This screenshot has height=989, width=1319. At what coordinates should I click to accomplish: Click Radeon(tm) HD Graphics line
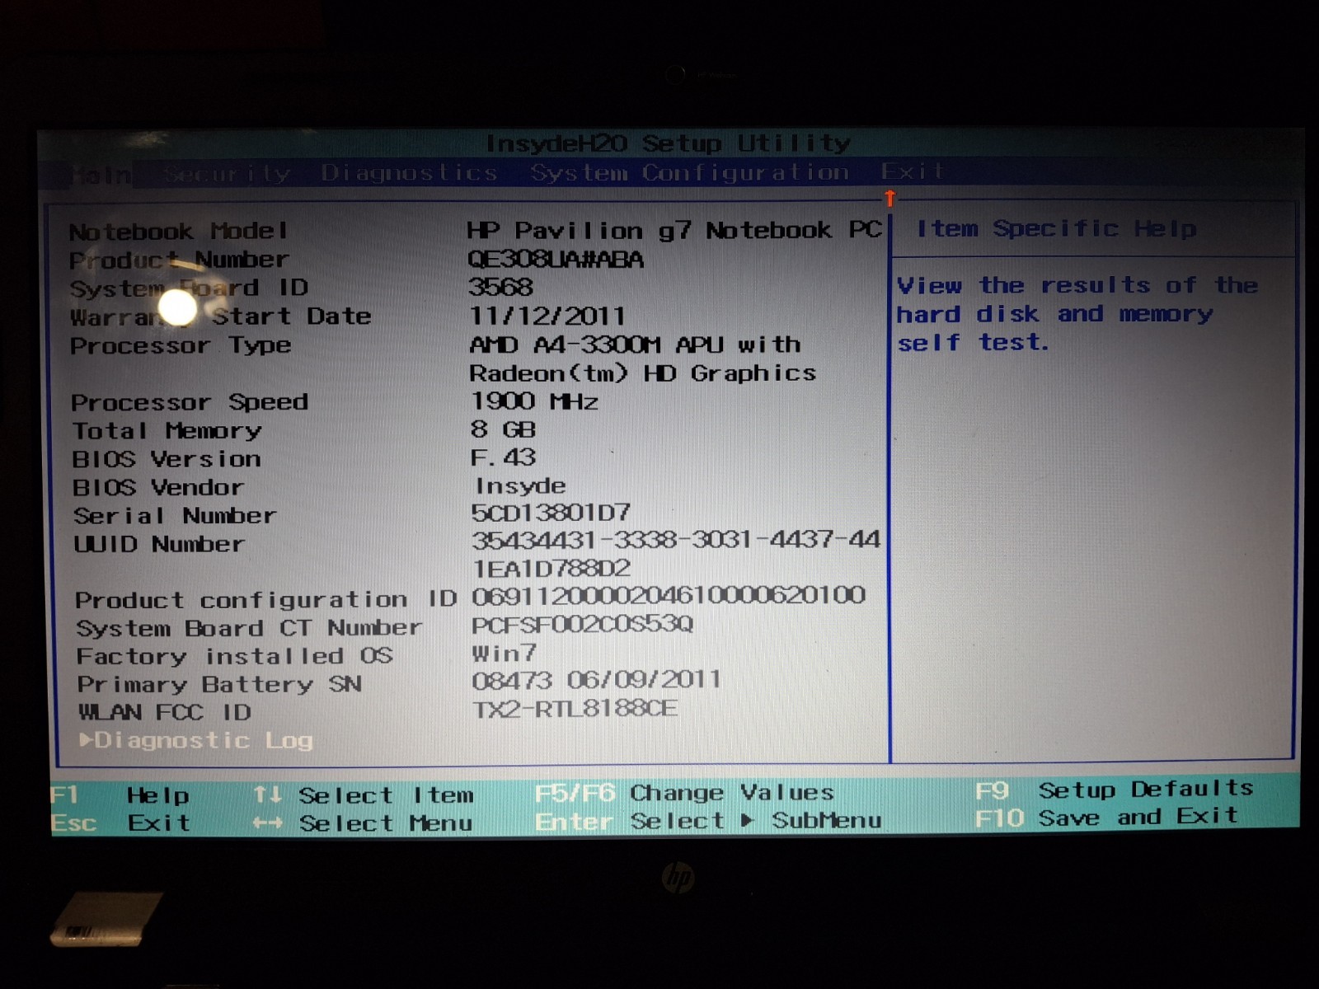click(x=643, y=373)
